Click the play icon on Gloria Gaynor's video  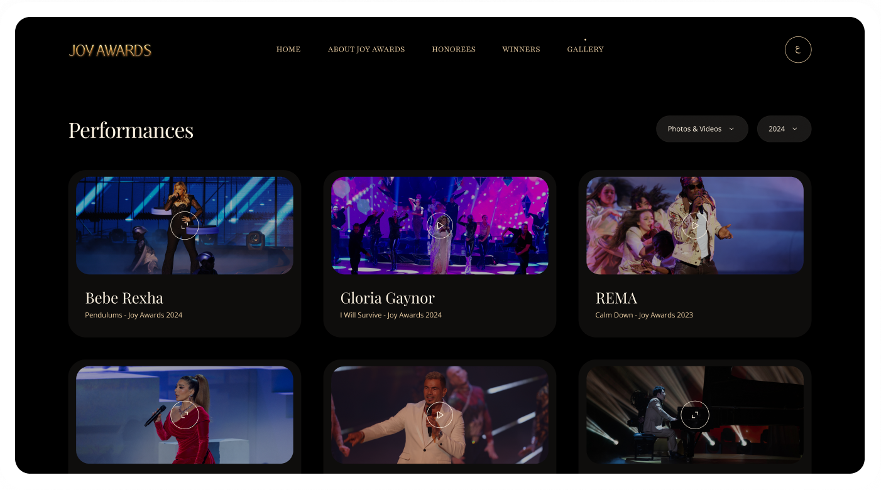(x=440, y=225)
